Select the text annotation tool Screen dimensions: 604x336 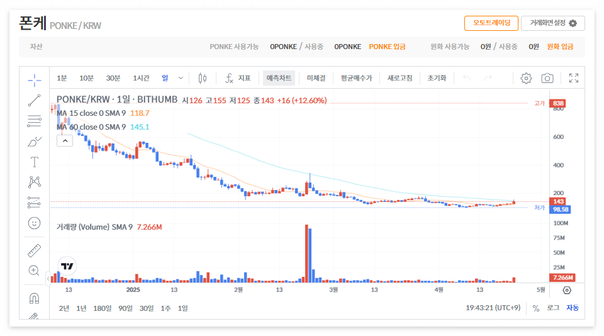34,162
